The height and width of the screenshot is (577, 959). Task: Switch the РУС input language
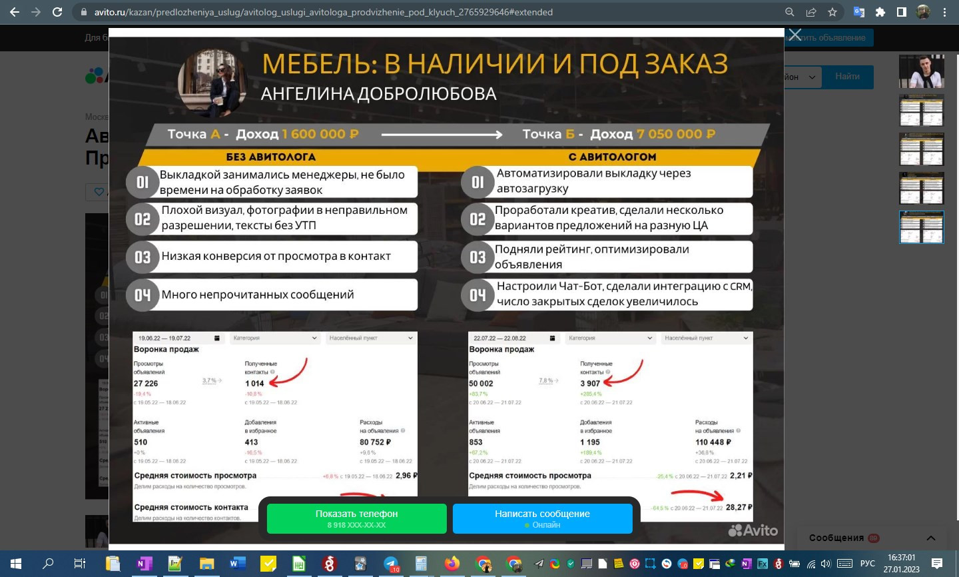tap(867, 564)
